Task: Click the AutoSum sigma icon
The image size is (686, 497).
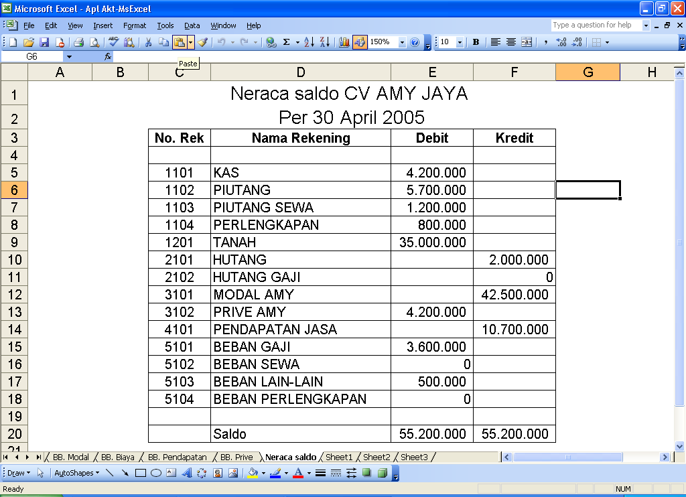Action: tap(287, 42)
